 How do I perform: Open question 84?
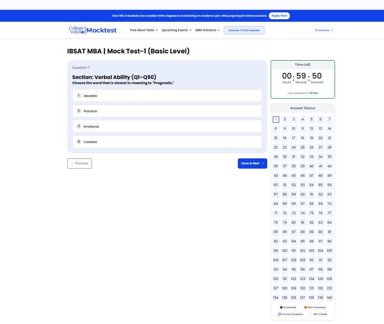coord(329,223)
